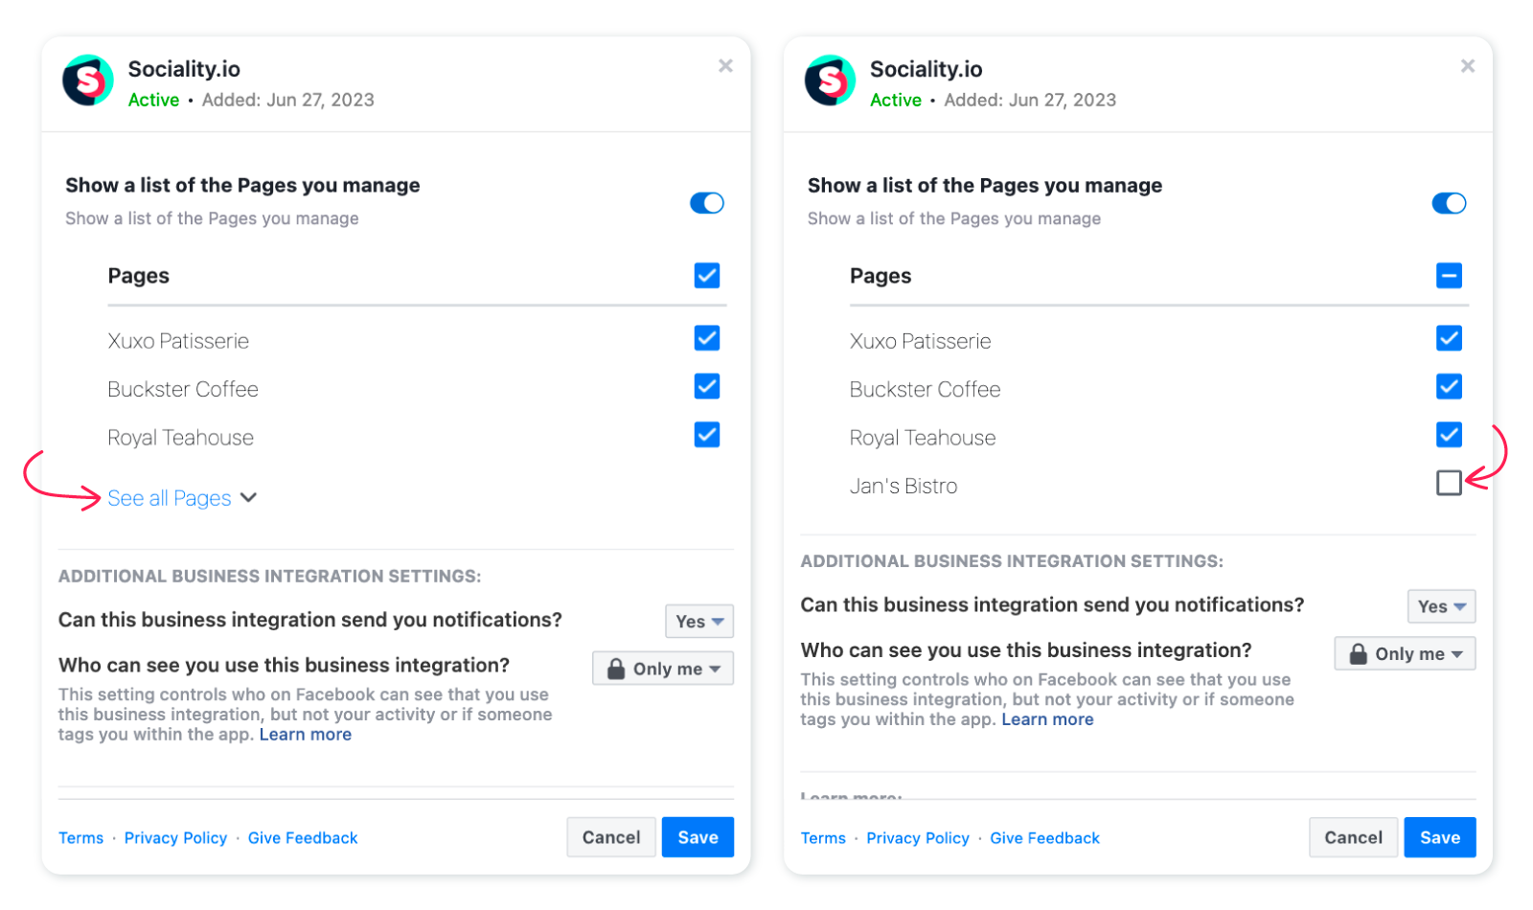Uncheck Xuxo Patisserie in the left dialog
Screen dimensions: 1533x910
707,338
